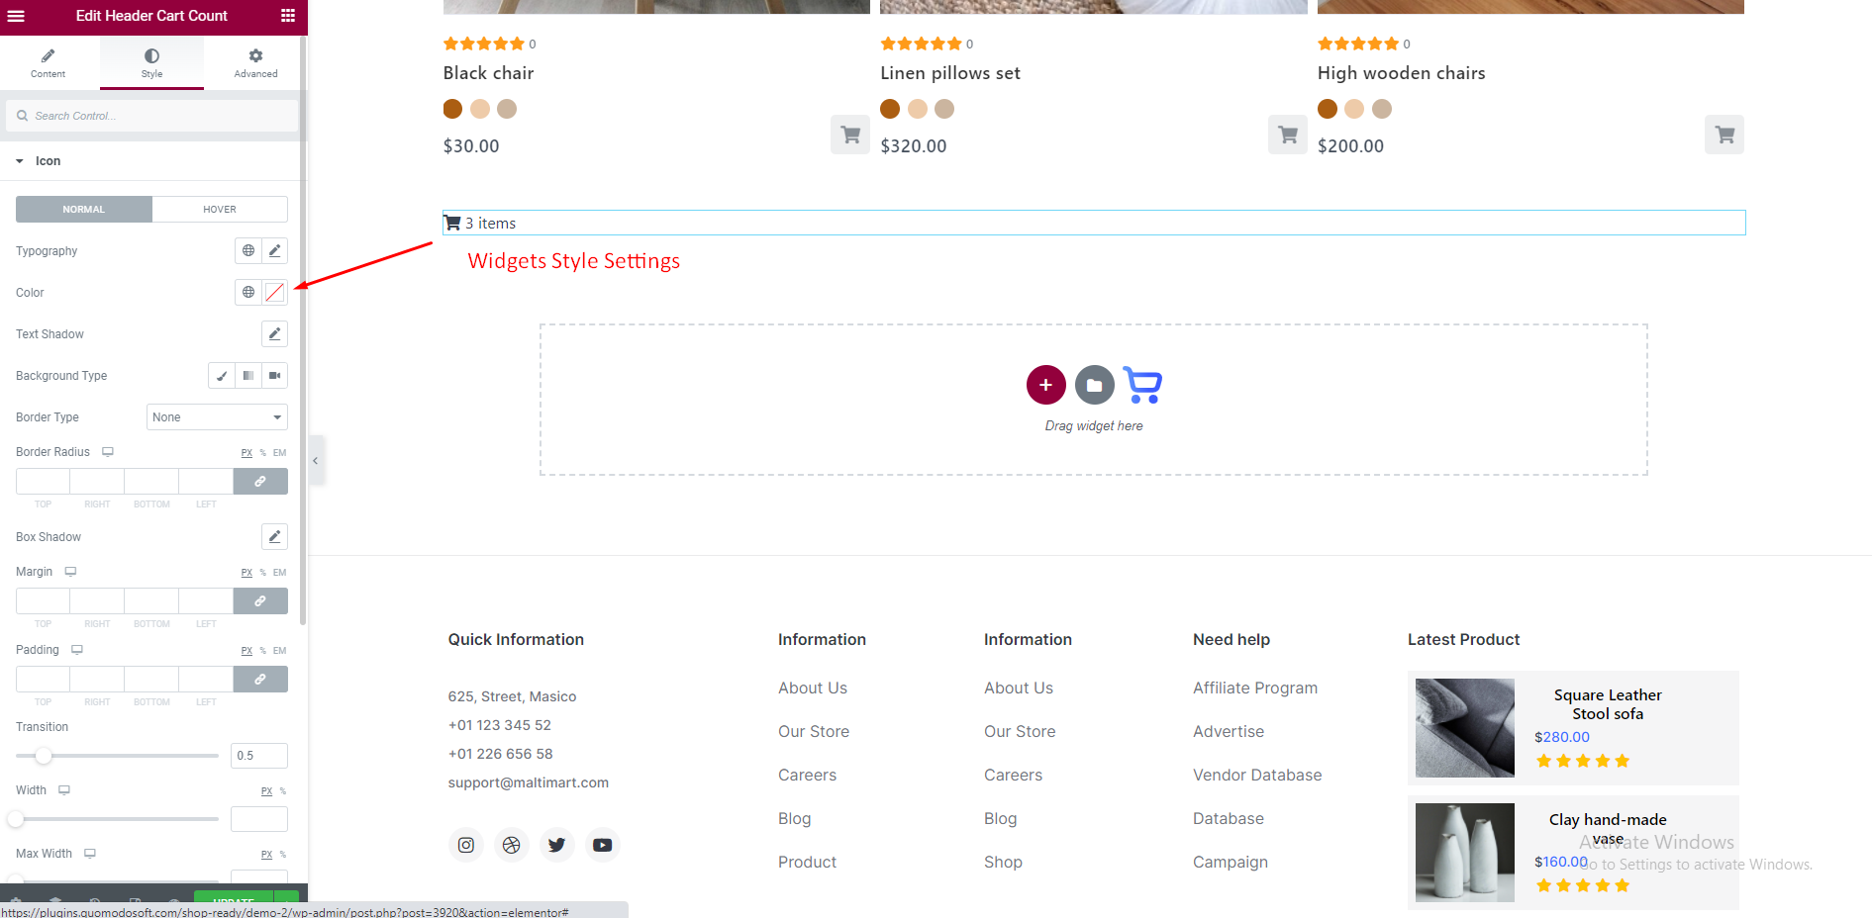Select classic background type brush icon
1872x918 pixels.
point(222,376)
